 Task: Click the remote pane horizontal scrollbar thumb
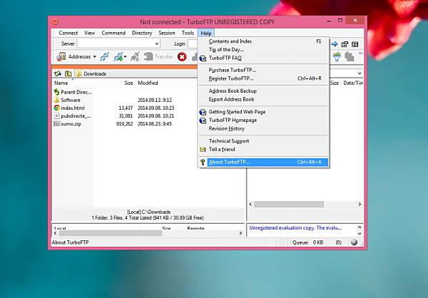pos(289,204)
